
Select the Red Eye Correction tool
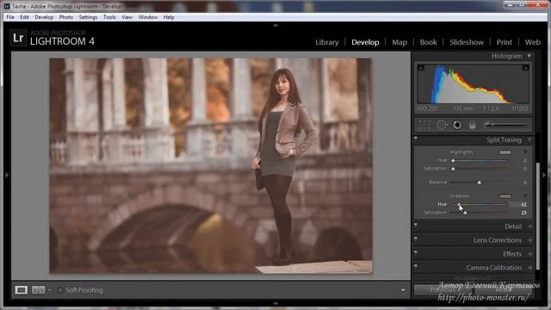[x=457, y=125]
